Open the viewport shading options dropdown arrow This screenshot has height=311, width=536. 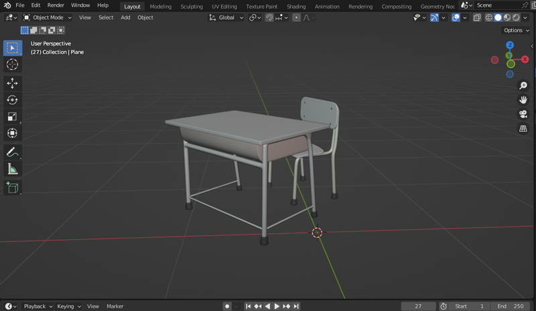[x=525, y=17]
